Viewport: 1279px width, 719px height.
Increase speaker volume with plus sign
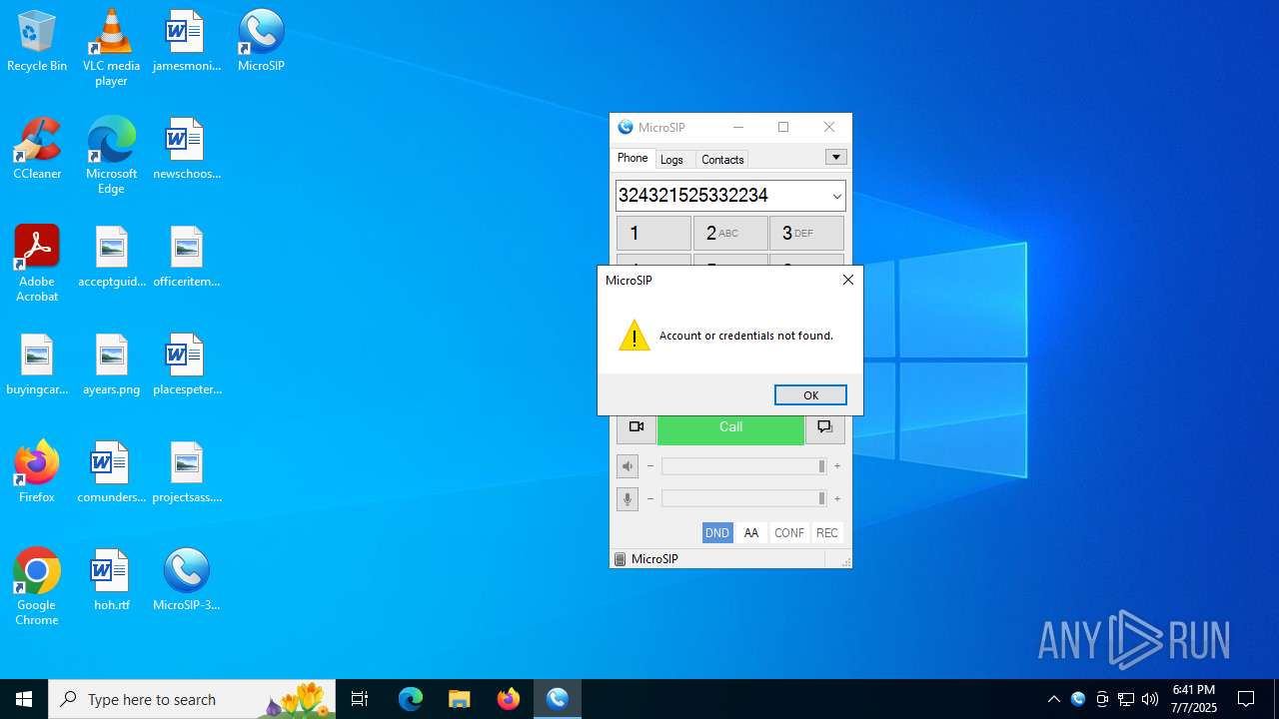[837, 466]
